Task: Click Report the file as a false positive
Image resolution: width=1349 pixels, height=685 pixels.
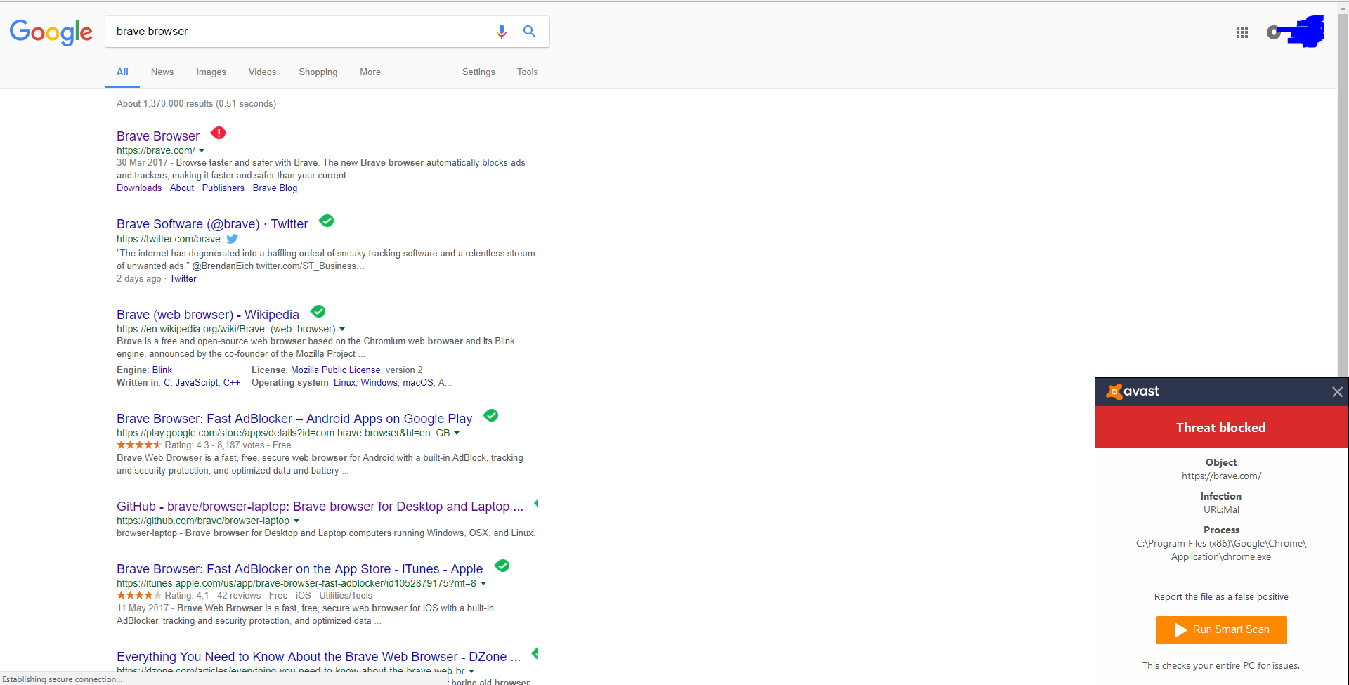Action: click(x=1221, y=597)
